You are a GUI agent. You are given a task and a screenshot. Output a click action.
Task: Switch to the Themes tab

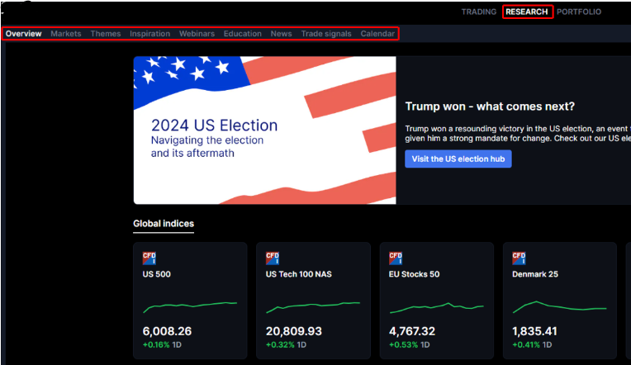coord(105,34)
